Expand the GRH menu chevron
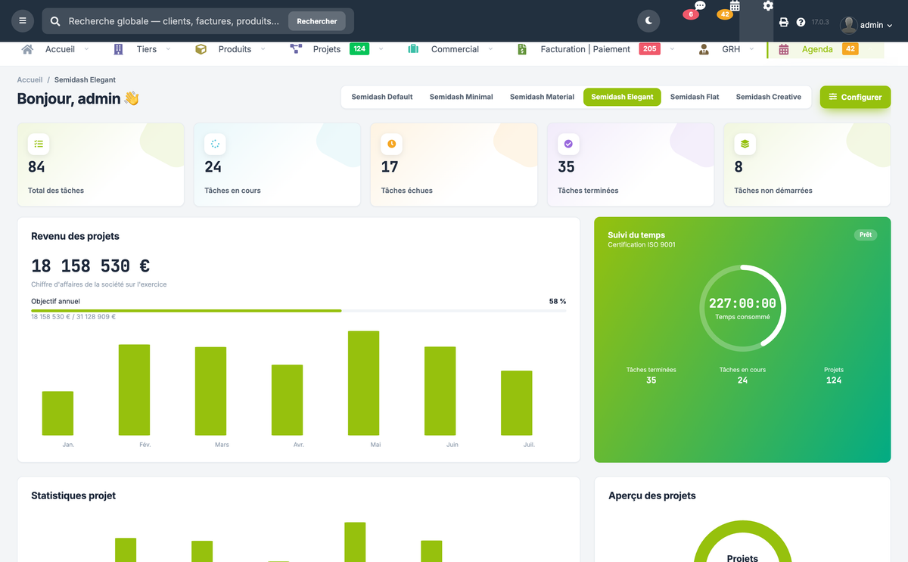 pyautogui.click(x=751, y=49)
